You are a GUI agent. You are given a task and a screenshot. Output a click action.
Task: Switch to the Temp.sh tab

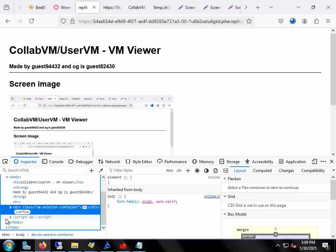pos(161,7)
